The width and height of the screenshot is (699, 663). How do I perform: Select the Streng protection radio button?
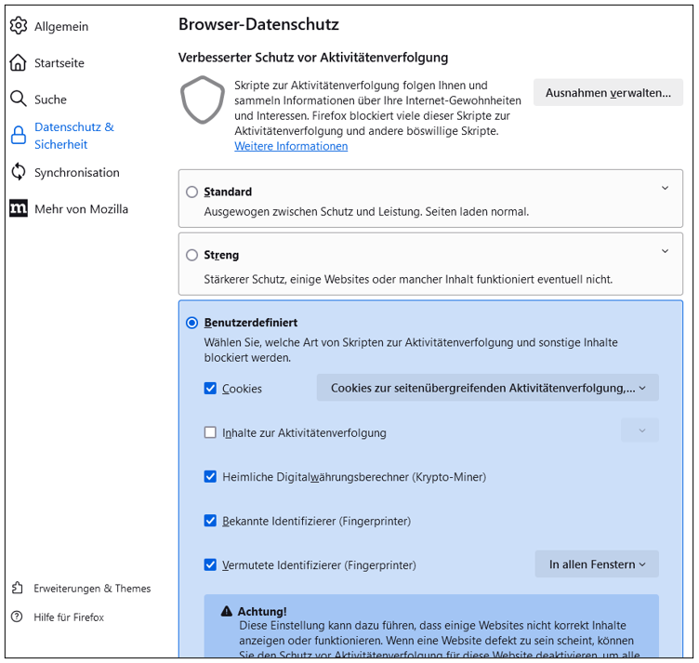pos(192,255)
